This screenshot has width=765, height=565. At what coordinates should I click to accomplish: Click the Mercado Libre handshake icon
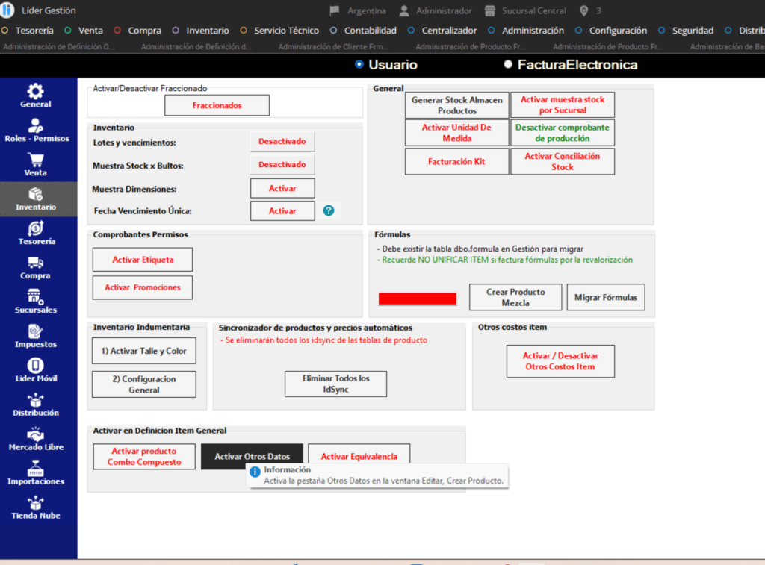coord(35,434)
